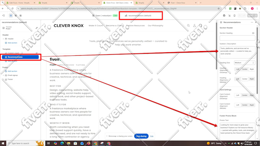Screen dimensions: 260x146
Task: Open Microsoft Edge from the taskbar
Action: pos(62,143)
